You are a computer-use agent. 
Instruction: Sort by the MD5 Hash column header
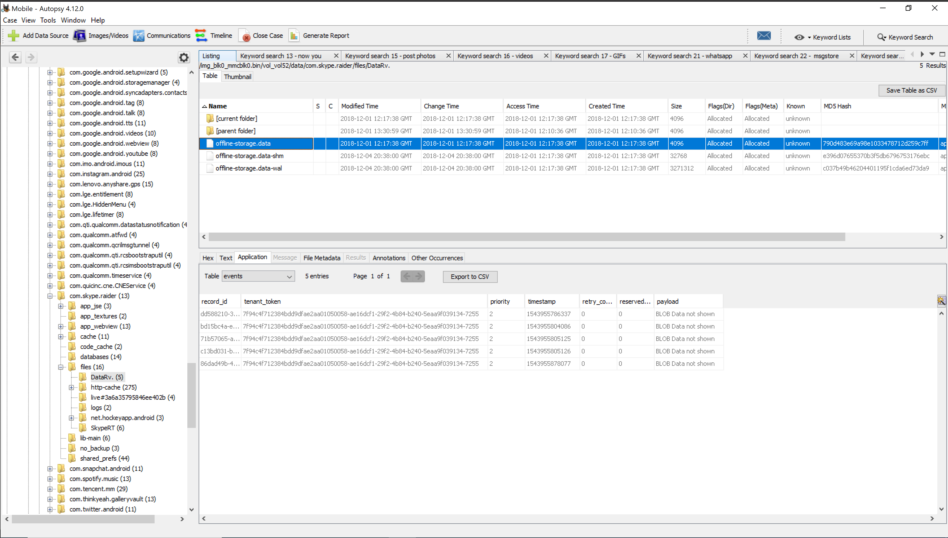point(879,106)
